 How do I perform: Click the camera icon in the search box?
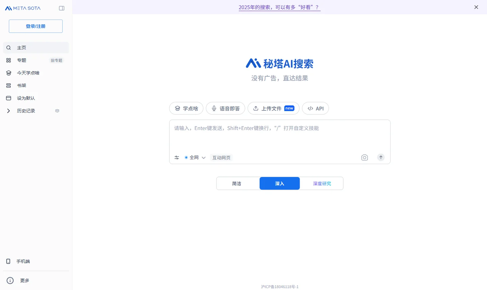click(x=365, y=157)
